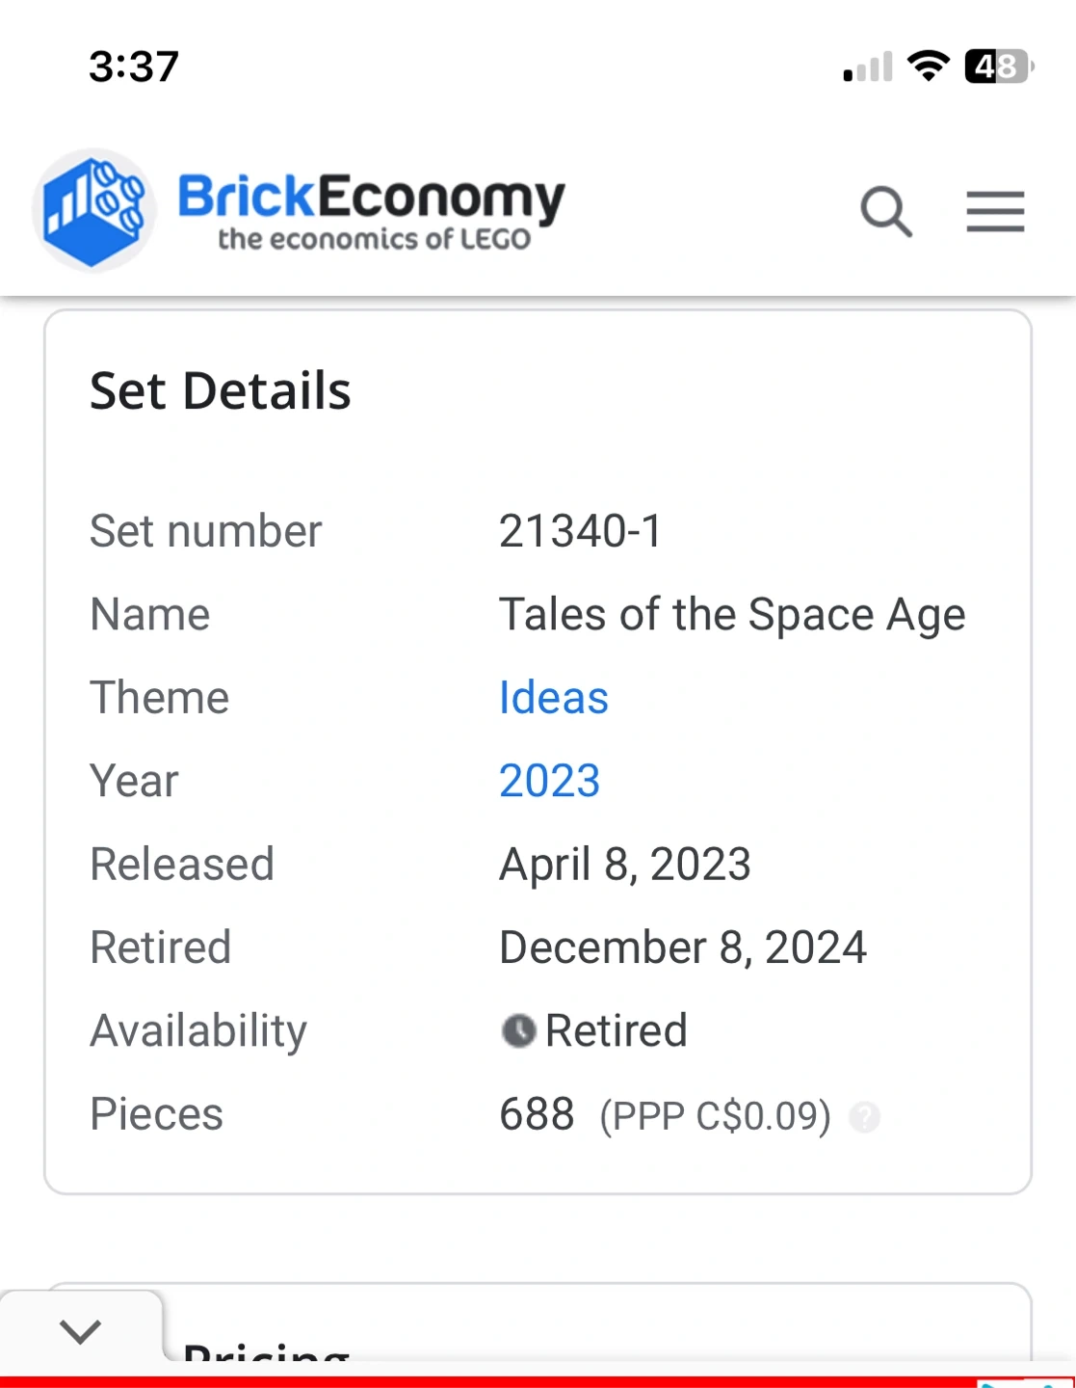This screenshot has height=1388, width=1076.
Task: Tap the 3:37 clock in status bar
Action: (134, 67)
